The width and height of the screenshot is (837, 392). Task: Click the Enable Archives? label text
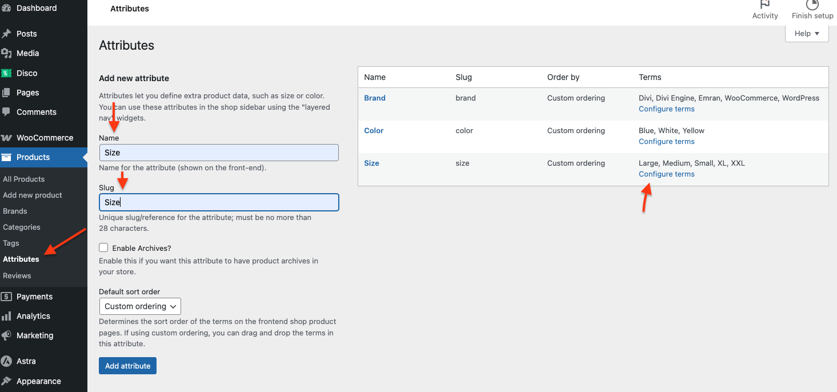pos(142,248)
